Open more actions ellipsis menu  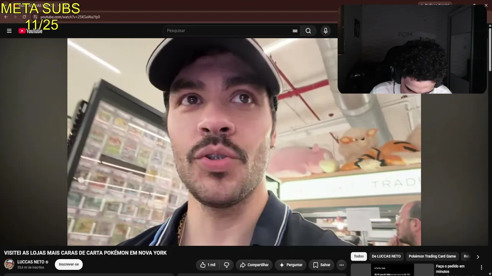[x=341, y=265]
